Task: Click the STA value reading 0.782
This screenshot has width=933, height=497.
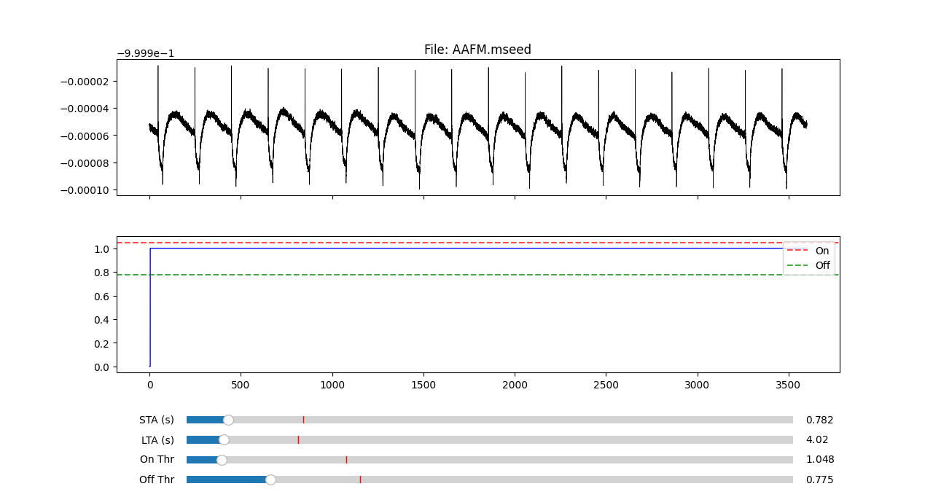Action: click(x=819, y=420)
